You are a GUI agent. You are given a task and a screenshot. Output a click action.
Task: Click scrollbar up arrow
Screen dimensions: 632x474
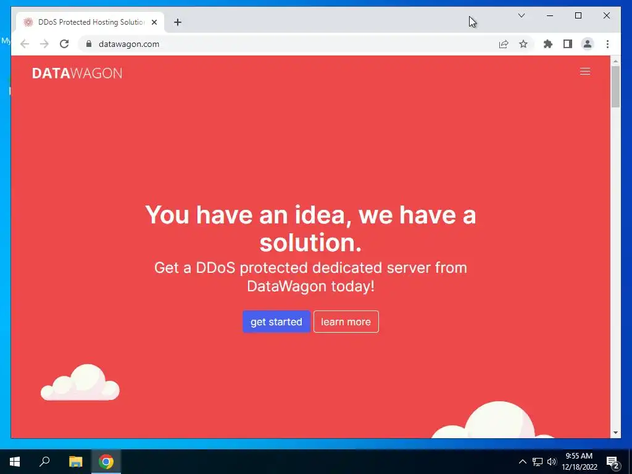pos(615,62)
